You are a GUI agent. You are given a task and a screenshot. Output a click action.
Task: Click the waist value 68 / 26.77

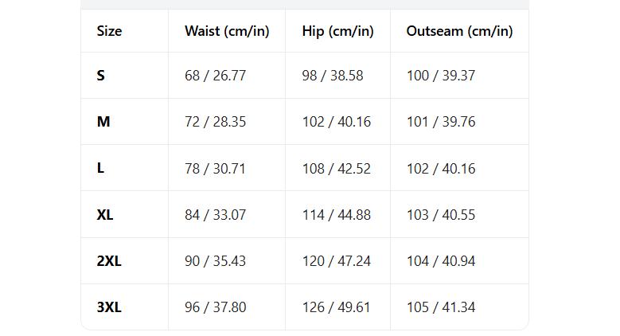coord(215,76)
